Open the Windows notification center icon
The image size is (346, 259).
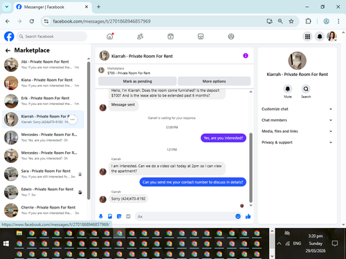[335, 243]
